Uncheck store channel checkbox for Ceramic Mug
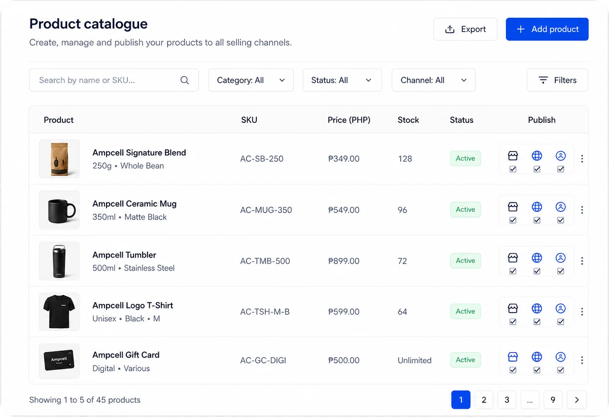The image size is (609, 417). click(x=513, y=220)
